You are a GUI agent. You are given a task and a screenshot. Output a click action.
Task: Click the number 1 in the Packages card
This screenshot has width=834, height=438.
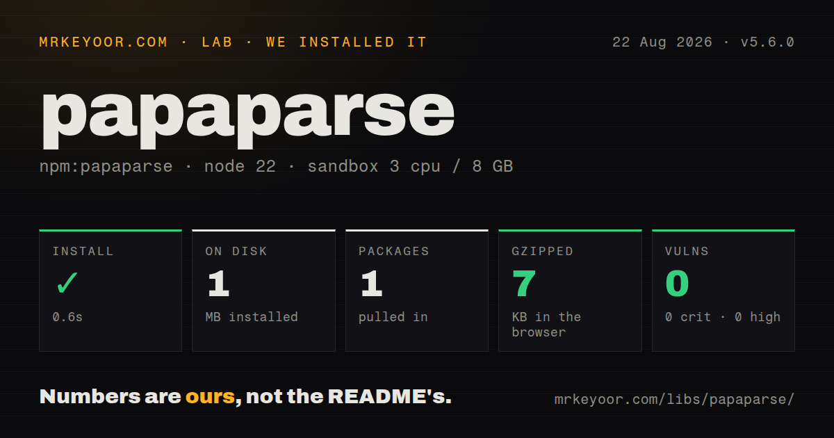coord(371,284)
